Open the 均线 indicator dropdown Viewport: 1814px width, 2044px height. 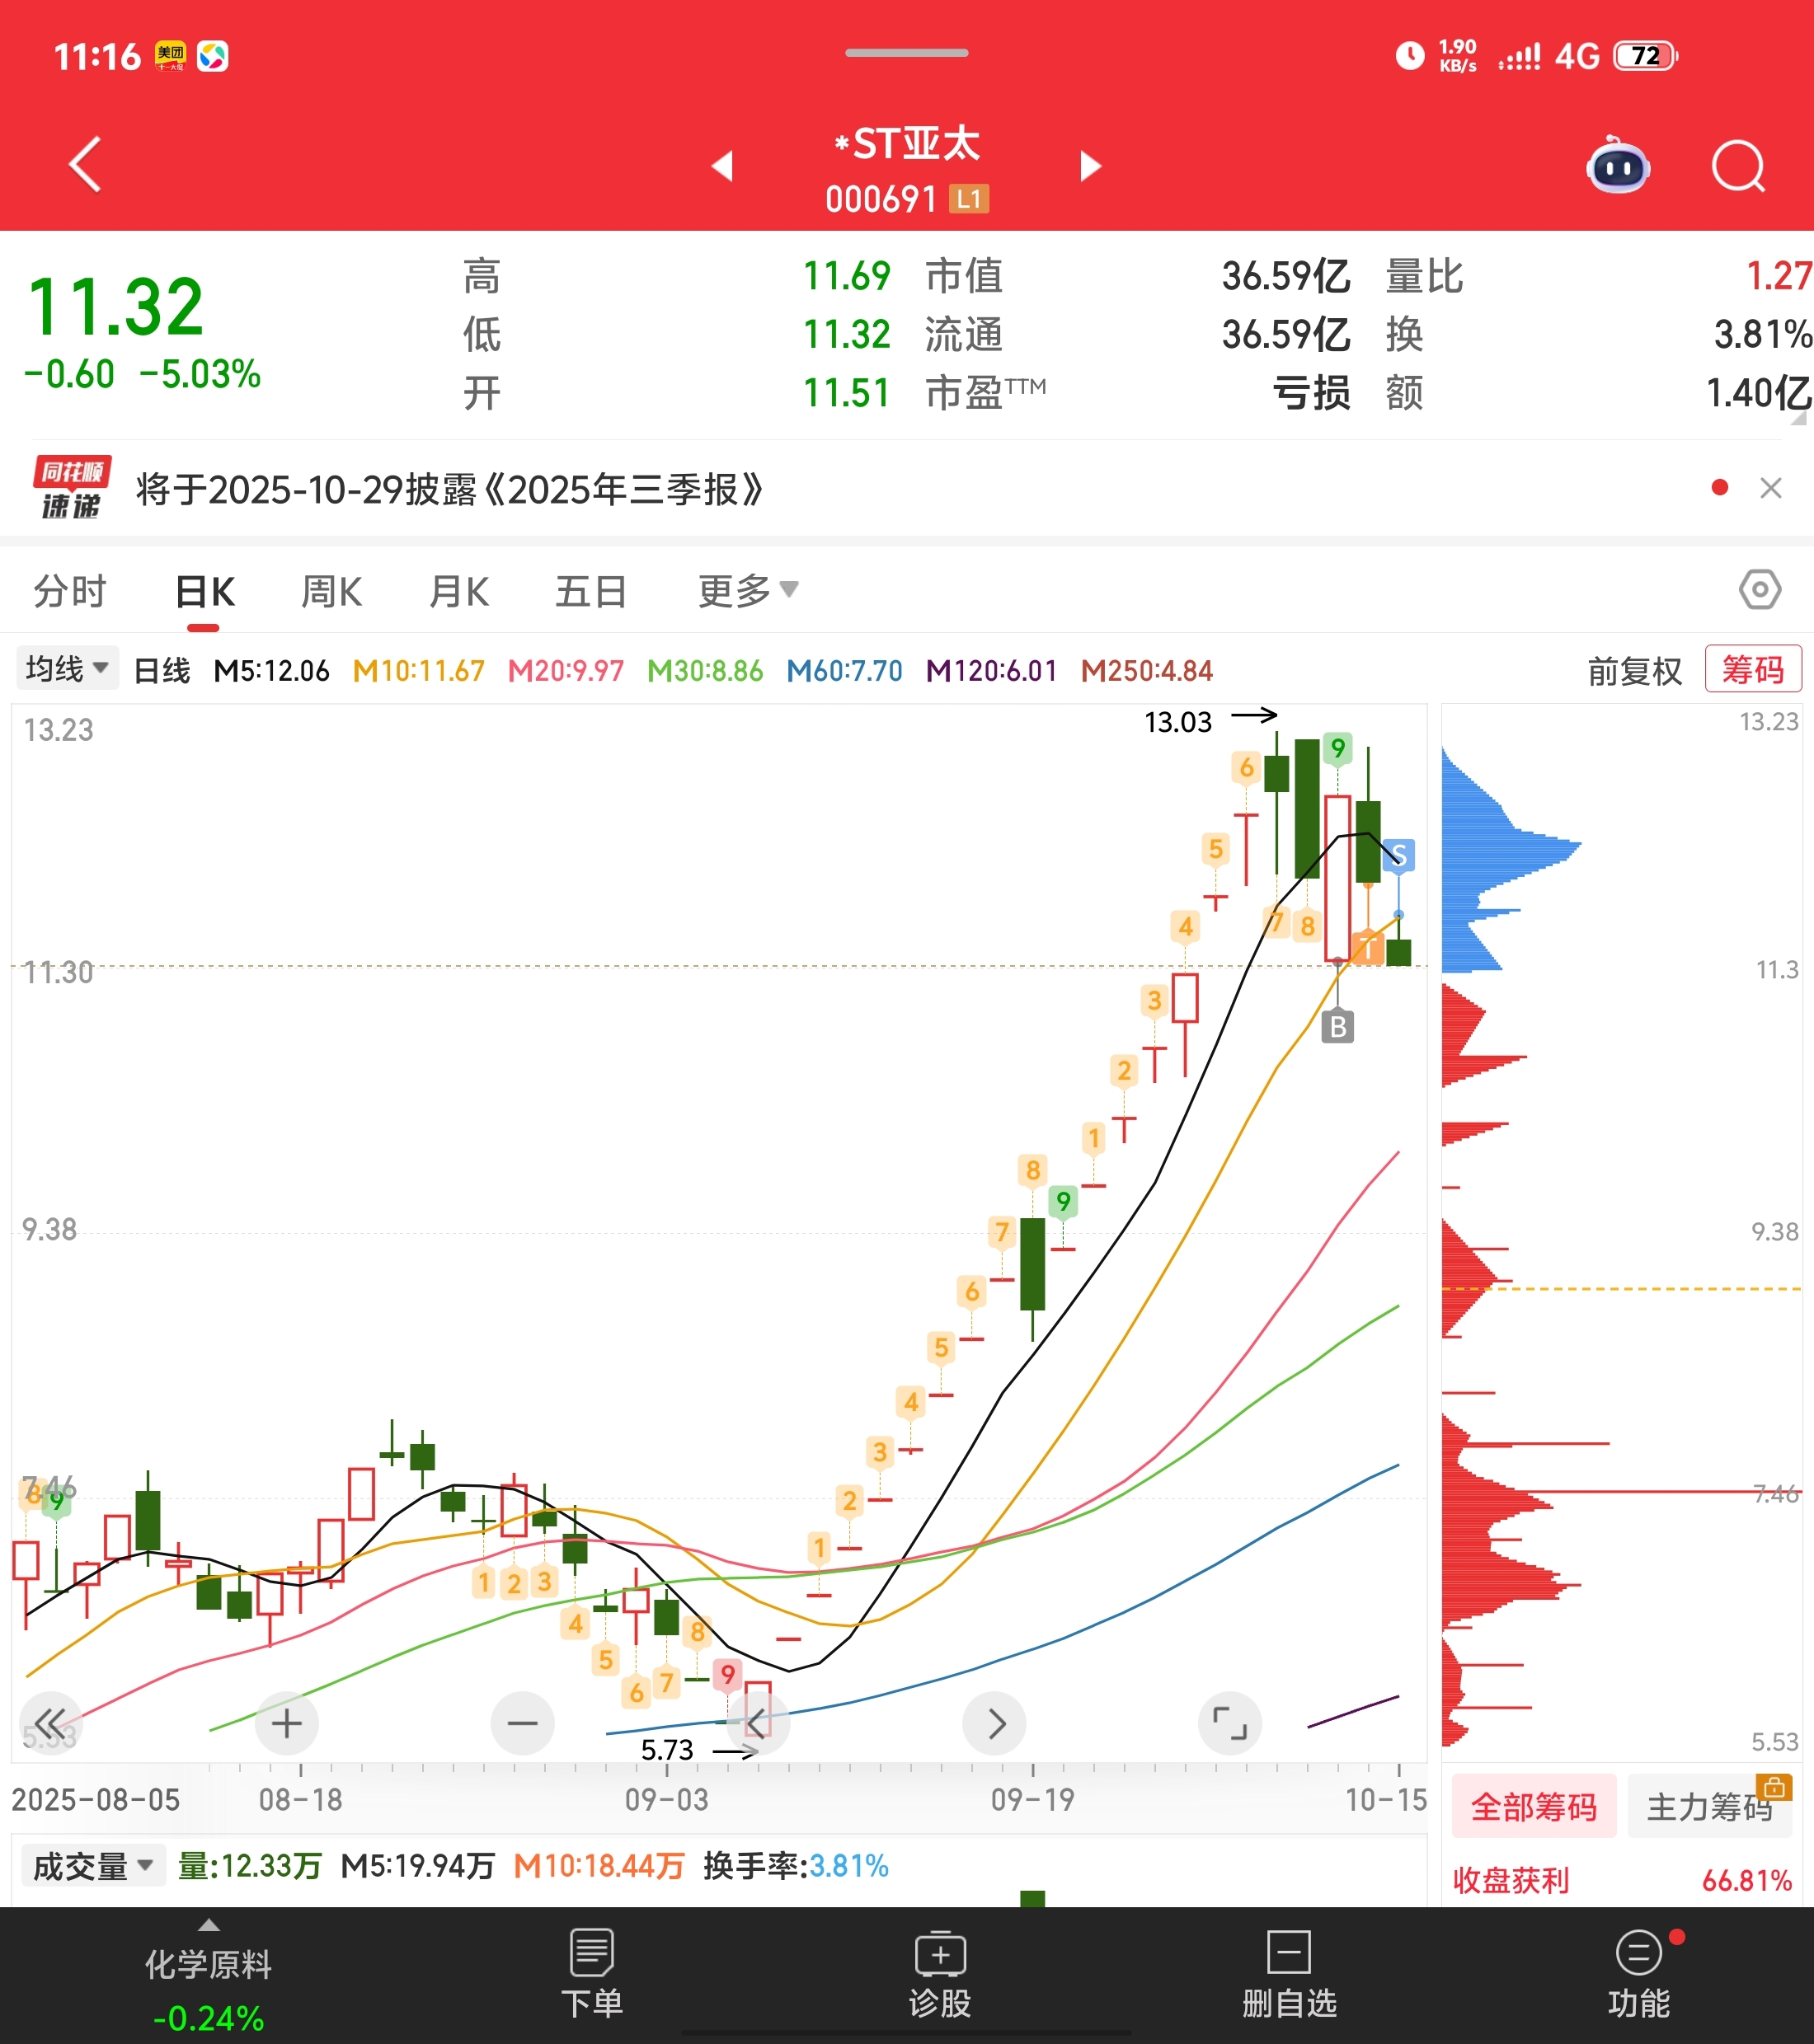click(67, 668)
